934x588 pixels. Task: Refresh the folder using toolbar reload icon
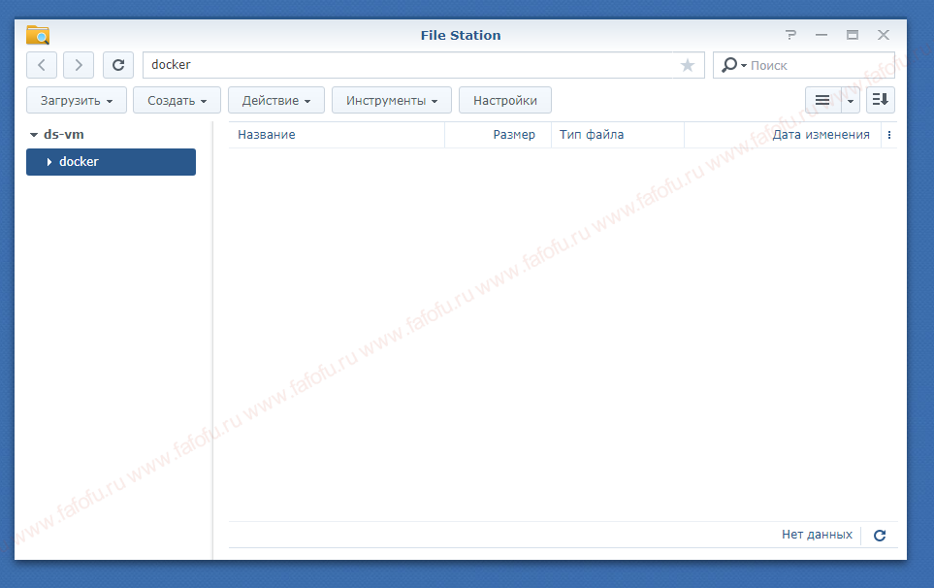click(118, 65)
